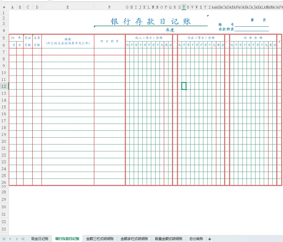The width and height of the screenshot is (283, 242).
Task: Select column E header
Action: (x=68, y=7)
